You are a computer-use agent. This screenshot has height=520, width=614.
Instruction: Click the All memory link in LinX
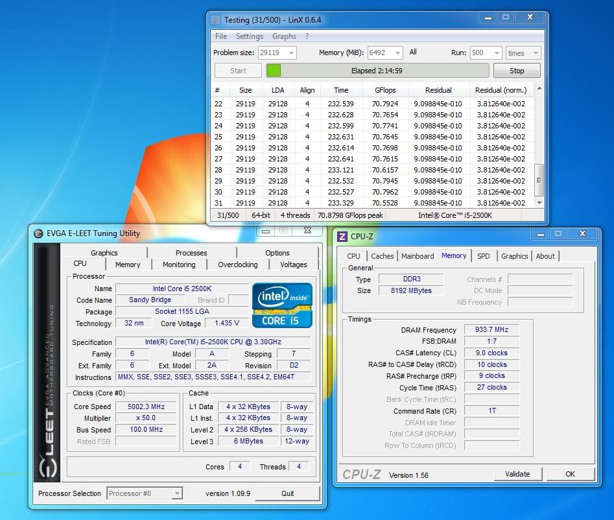click(413, 52)
